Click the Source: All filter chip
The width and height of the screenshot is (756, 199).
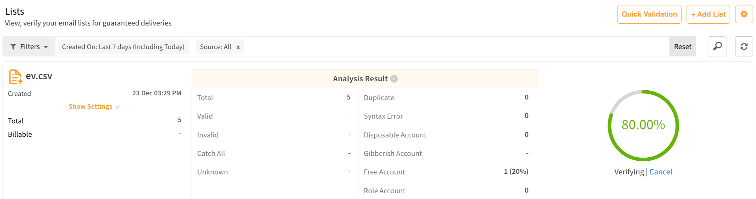(216, 46)
